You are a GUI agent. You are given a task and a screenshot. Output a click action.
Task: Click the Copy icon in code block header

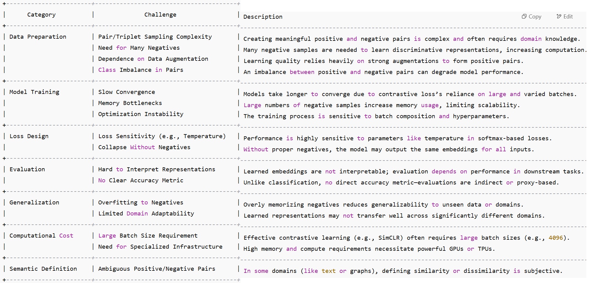pos(524,17)
